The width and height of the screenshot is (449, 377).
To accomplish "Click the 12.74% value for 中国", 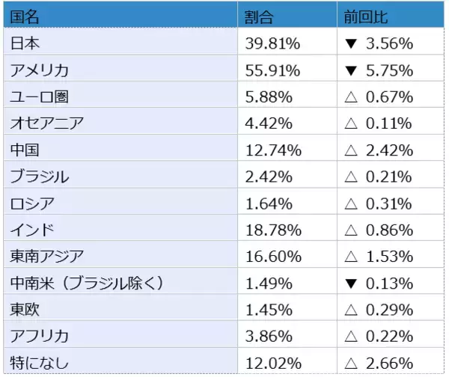I will (x=273, y=150).
